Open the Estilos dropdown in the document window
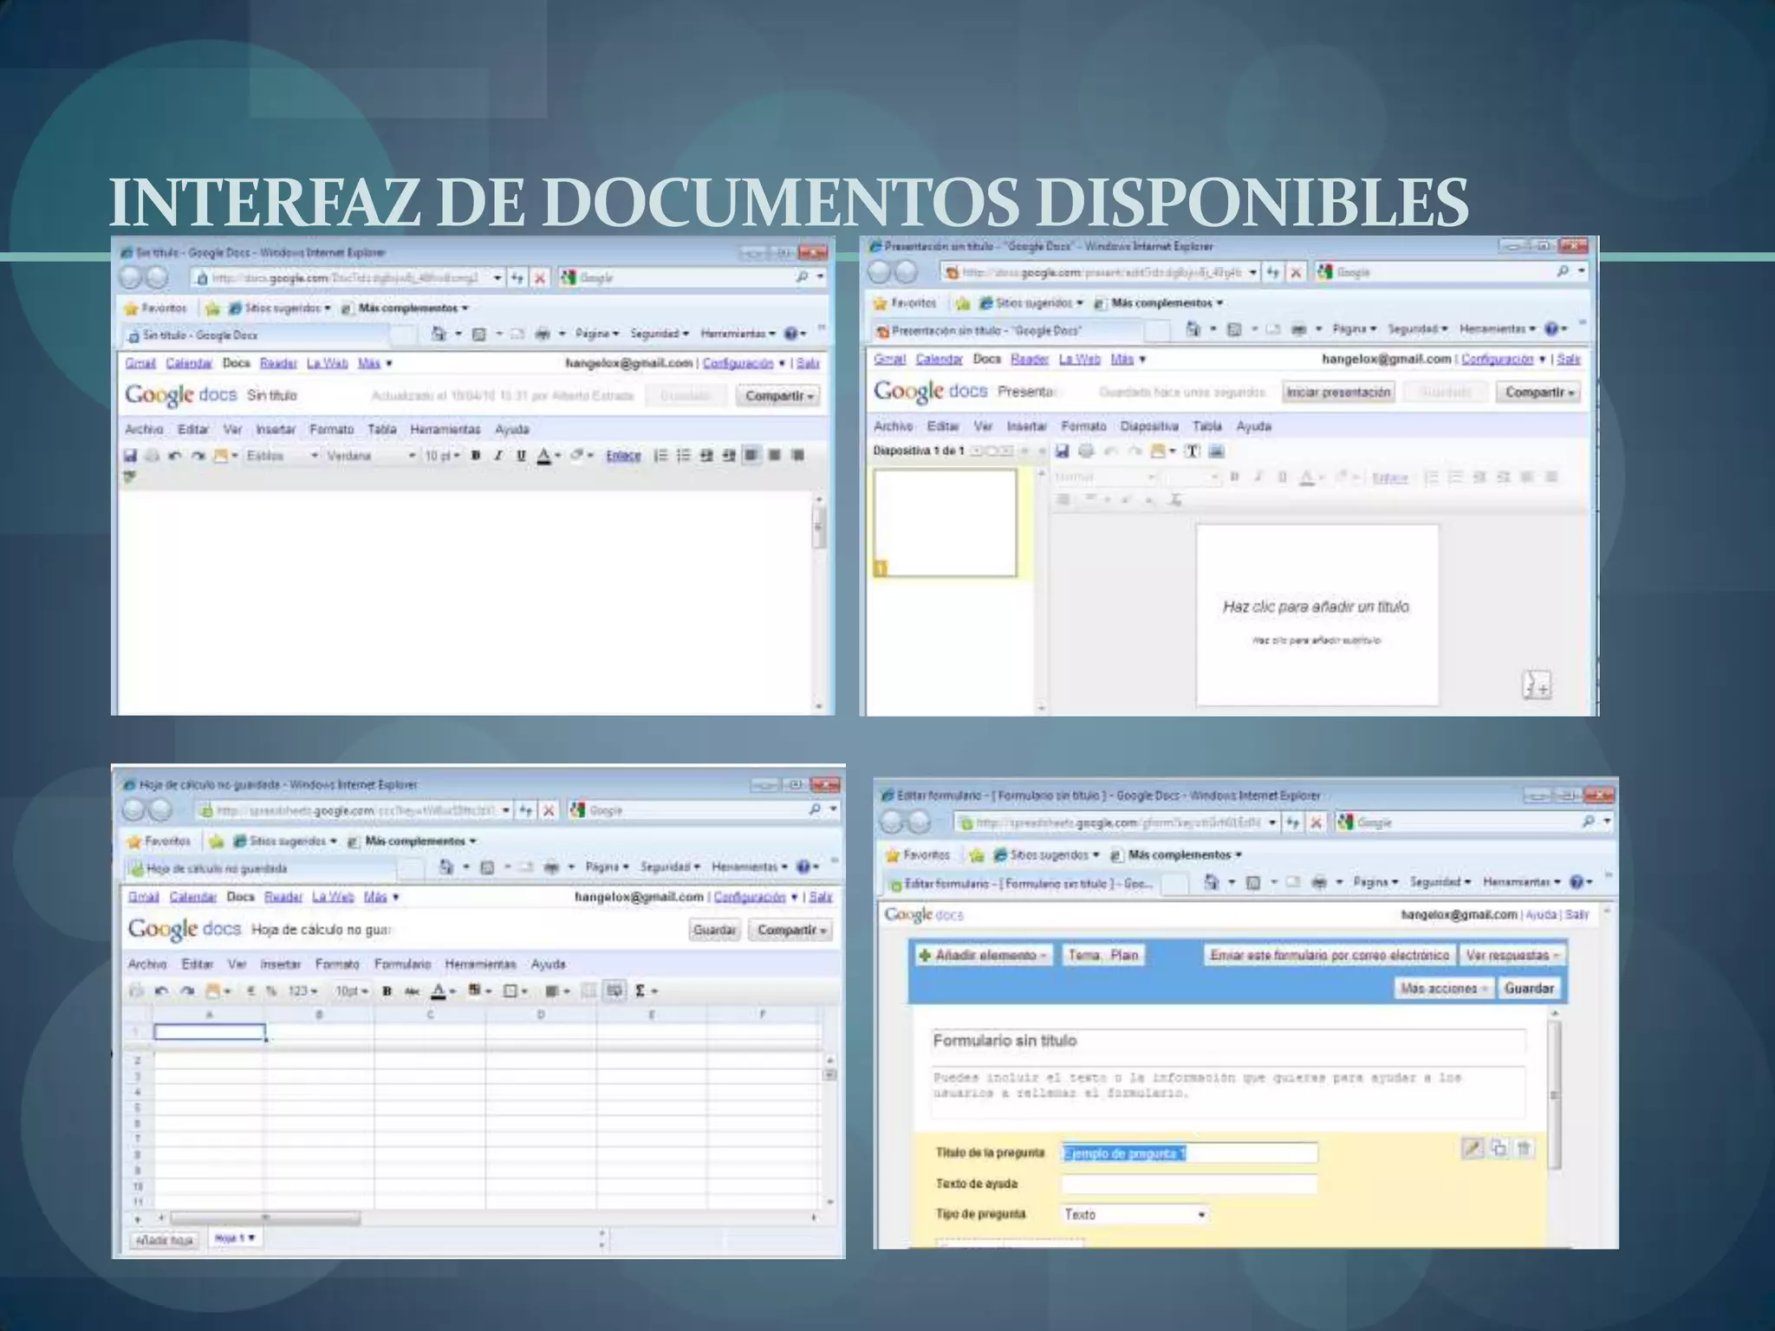Image resolution: width=1775 pixels, height=1331 pixels. tap(282, 456)
